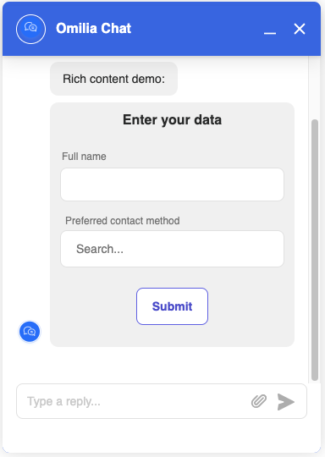Click the bot avatar beside the form

point(30,332)
